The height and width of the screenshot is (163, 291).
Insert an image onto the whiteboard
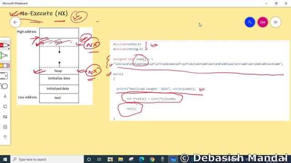[5, 117]
